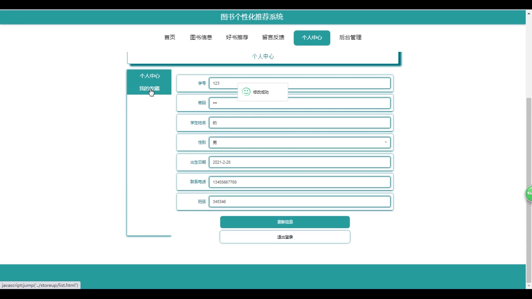Open the 好书推荐 menu item
Screen dimensions: 532x299
point(237,37)
